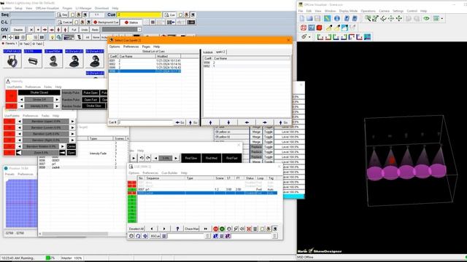This screenshot has height=262, width=467.
Task: Click the lightbulb icon in main toolbar
Action: 53,37
